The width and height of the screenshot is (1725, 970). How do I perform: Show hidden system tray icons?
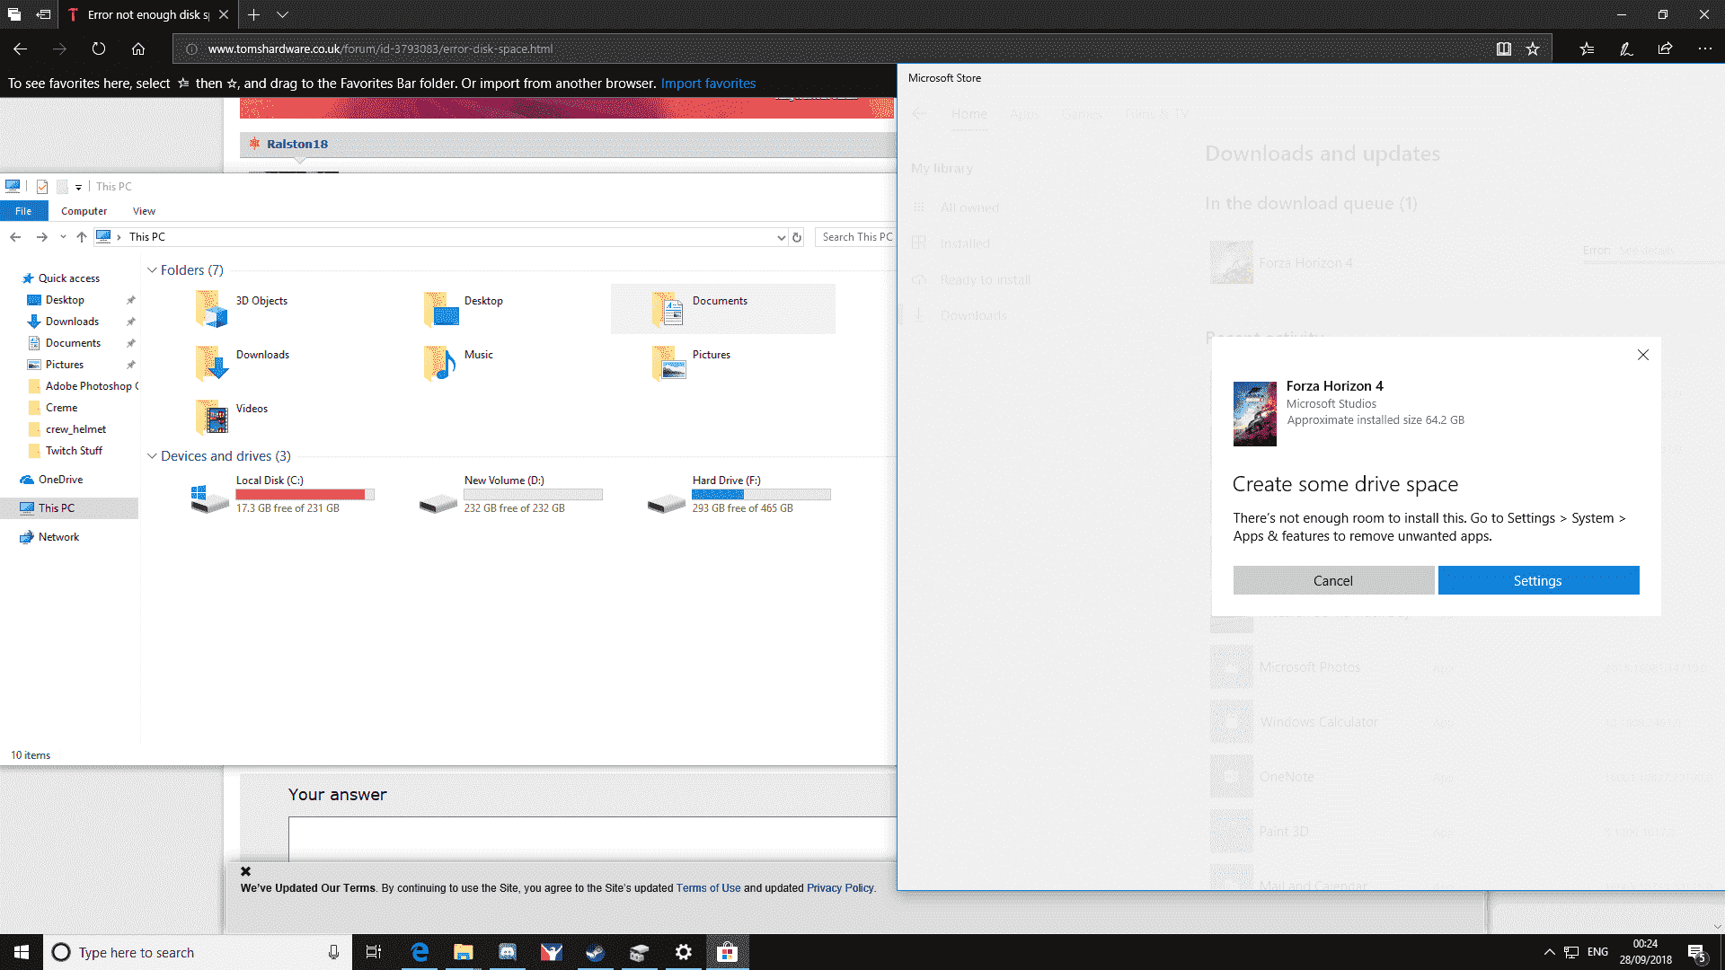pos(1549,952)
